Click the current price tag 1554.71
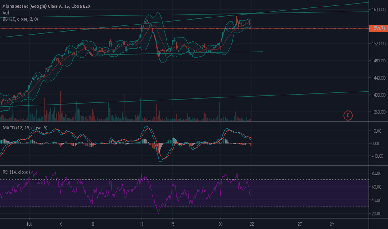Viewport: 388px width, 229px height. 378,28
